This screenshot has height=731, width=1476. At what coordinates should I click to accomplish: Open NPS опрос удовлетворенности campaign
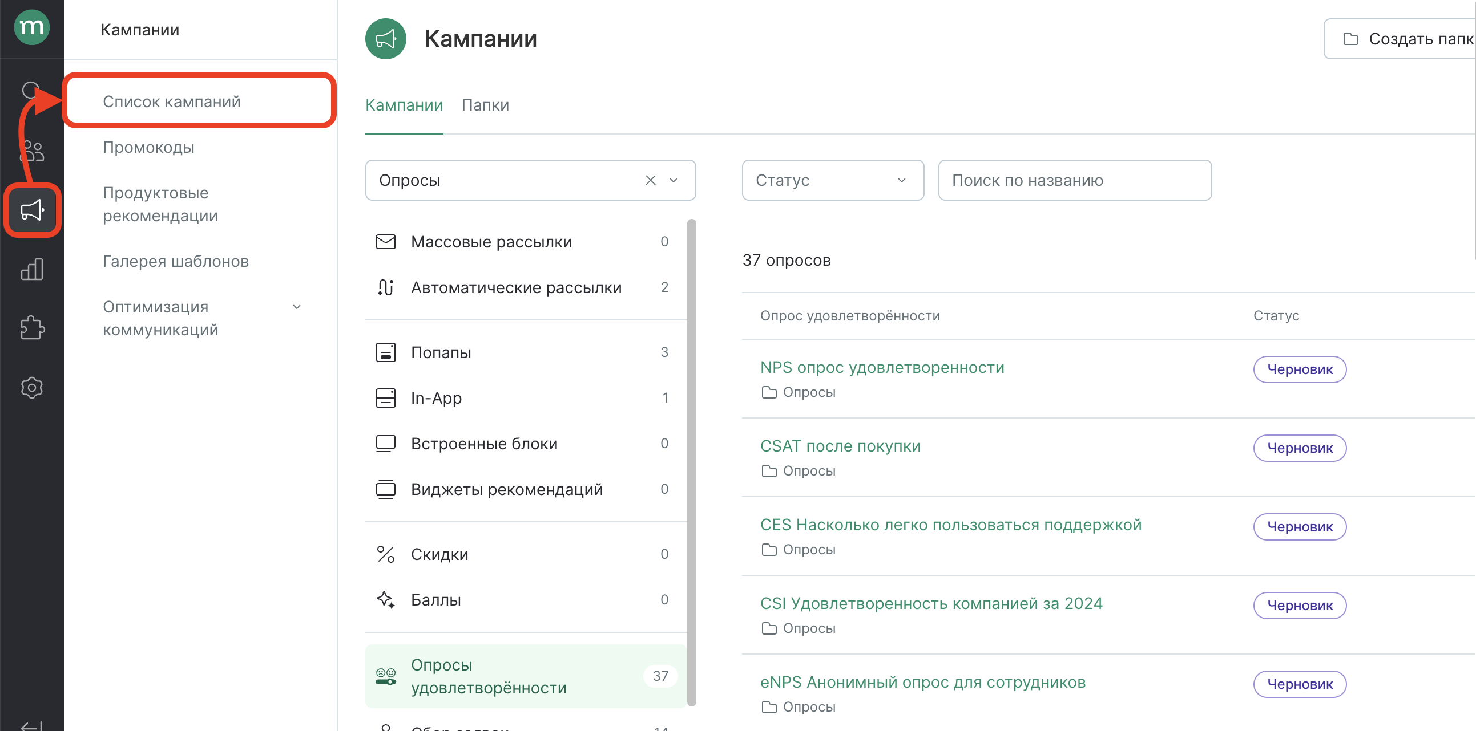coord(882,368)
